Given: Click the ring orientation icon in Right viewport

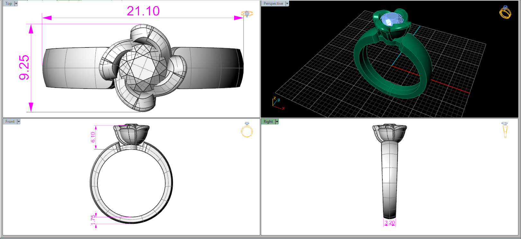Looking at the screenshot, I should [x=505, y=130].
